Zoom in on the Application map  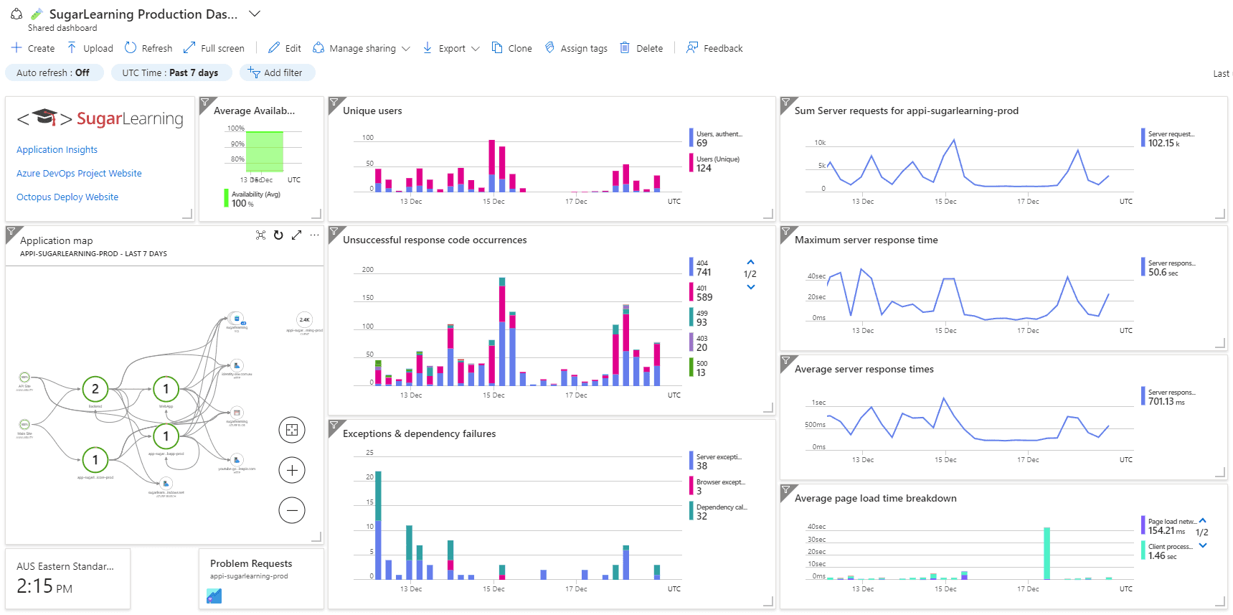click(292, 470)
